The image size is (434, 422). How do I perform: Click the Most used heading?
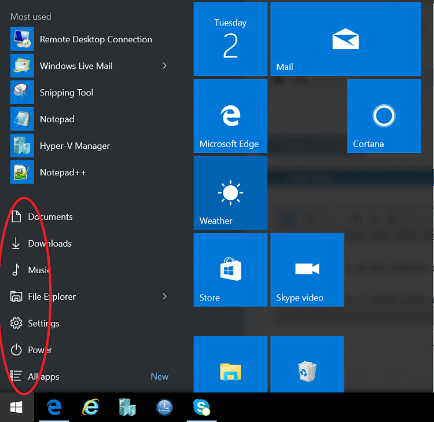point(31,17)
